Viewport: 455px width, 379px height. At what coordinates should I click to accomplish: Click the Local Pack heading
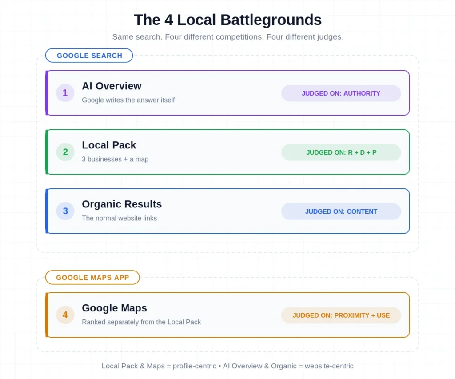(x=109, y=145)
